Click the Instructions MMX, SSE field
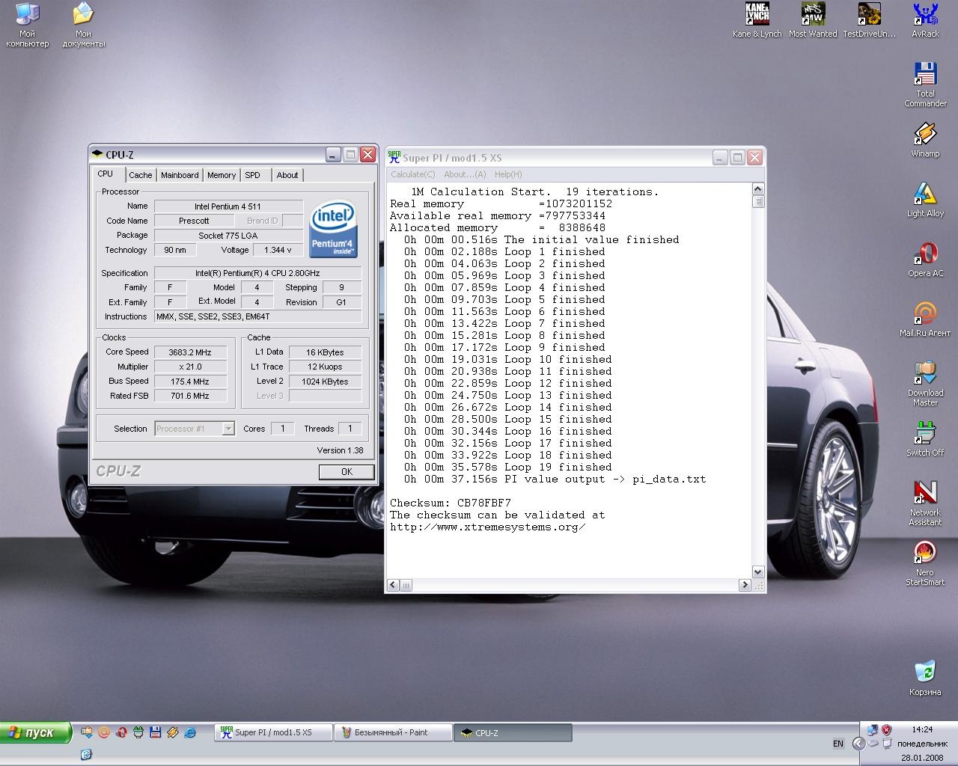This screenshot has height=766, width=958. (x=257, y=316)
